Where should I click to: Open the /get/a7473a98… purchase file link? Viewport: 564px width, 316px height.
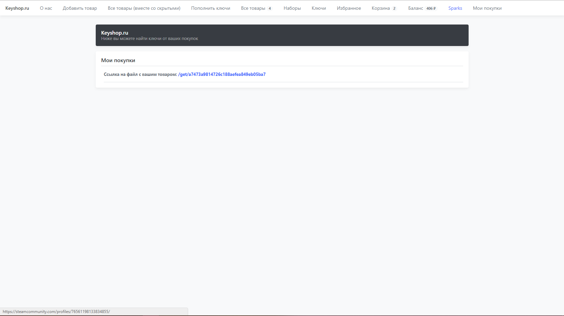click(222, 74)
